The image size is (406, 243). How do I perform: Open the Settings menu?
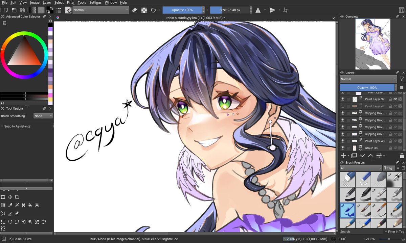95,2
